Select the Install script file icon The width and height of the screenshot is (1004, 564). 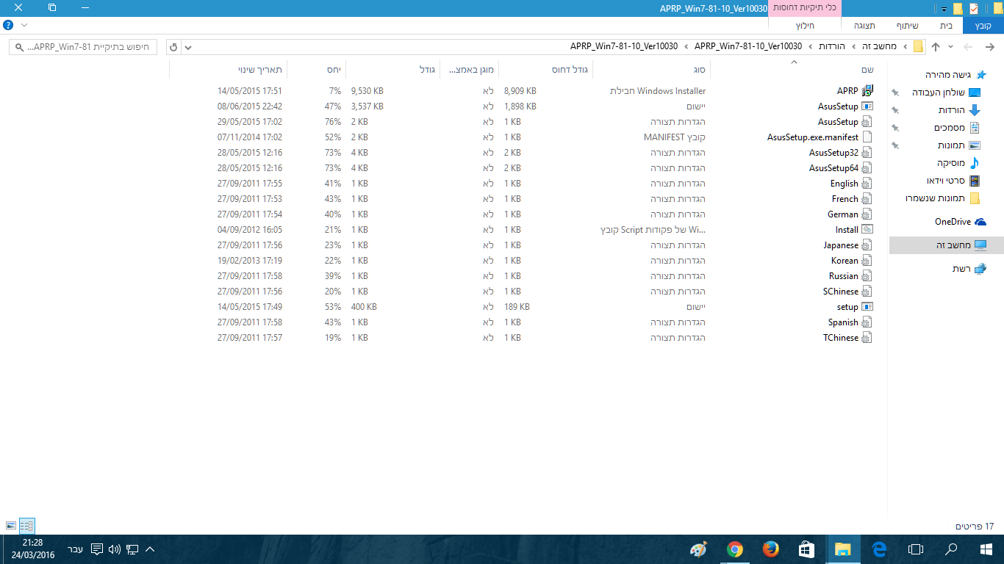[x=867, y=230]
